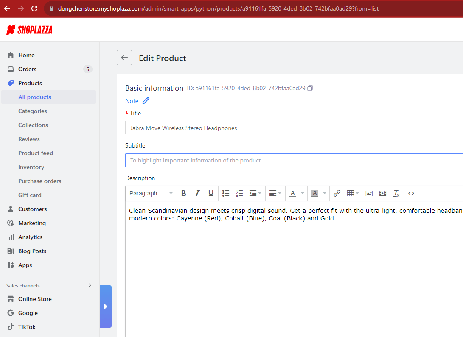Go back using the browser back arrow
The image size is (463, 337).
7,8
